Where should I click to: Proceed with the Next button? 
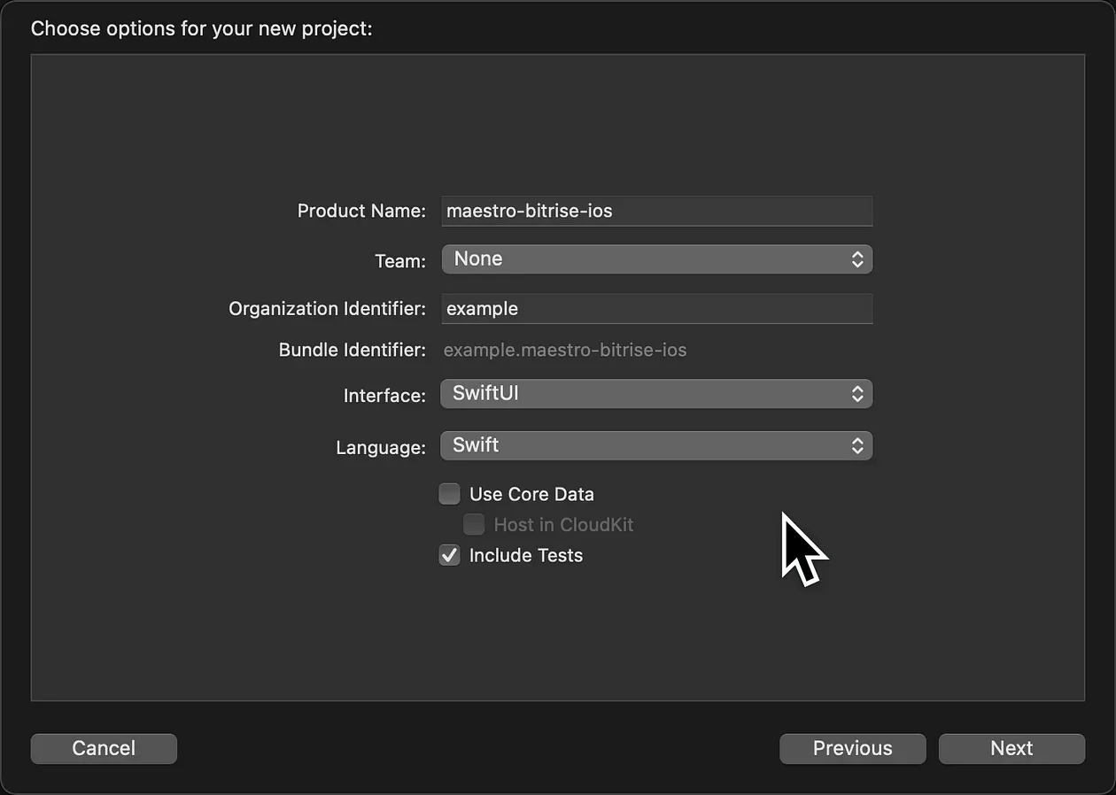pyautogui.click(x=1011, y=748)
